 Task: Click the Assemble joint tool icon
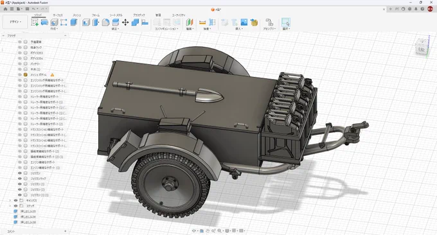click(x=269, y=22)
